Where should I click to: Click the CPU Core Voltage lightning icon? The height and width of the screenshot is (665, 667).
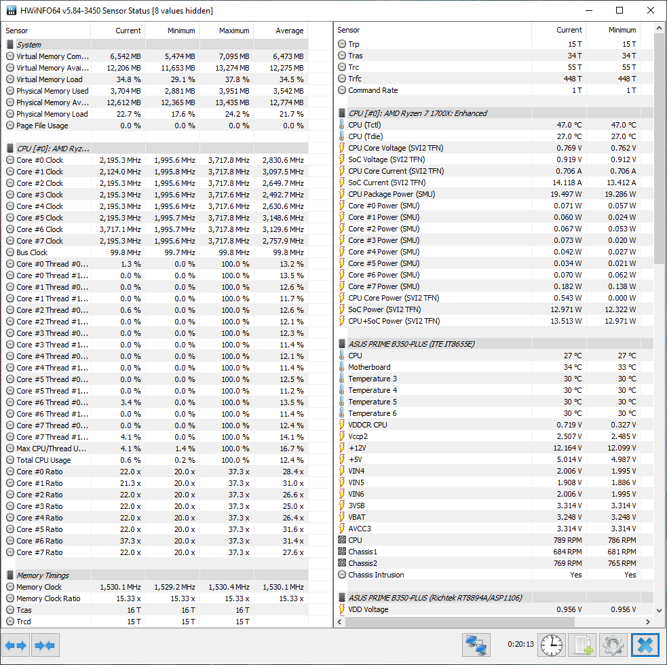coord(341,148)
